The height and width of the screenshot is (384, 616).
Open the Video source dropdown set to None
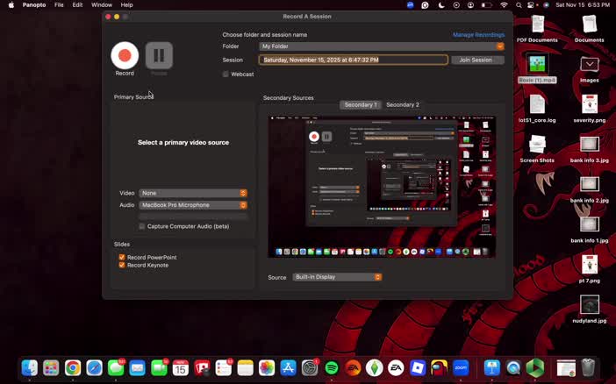193,193
